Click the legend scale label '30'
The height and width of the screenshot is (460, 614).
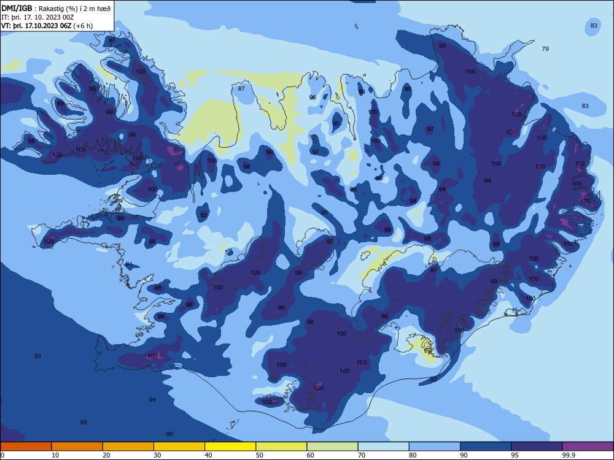[157, 455]
